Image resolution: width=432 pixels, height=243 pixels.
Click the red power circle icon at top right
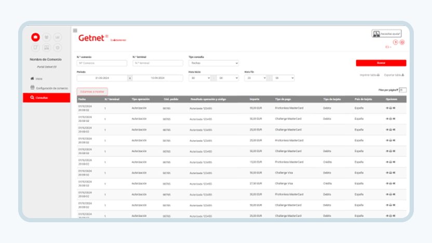[402, 42]
